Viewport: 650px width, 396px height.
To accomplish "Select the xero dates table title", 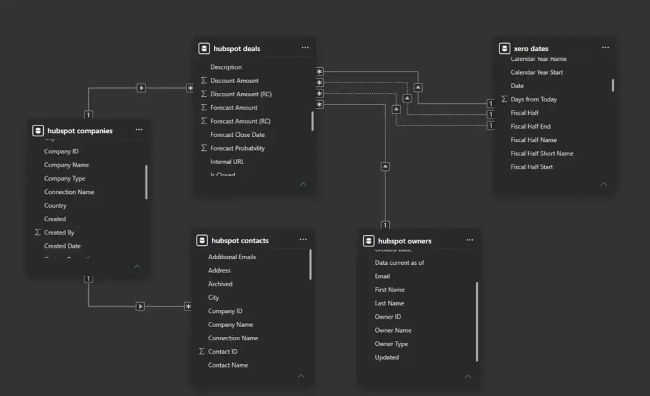I will 531,49.
